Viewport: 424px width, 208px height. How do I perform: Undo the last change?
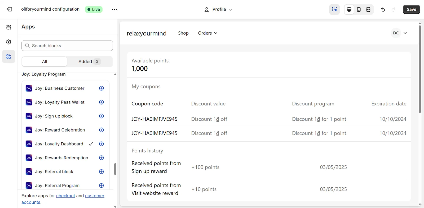pos(383,10)
